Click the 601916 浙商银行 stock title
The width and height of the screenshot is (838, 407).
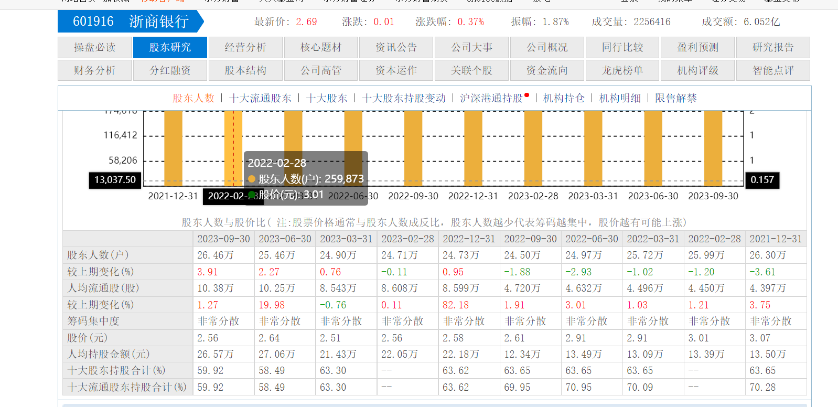pyautogui.click(x=131, y=22)
